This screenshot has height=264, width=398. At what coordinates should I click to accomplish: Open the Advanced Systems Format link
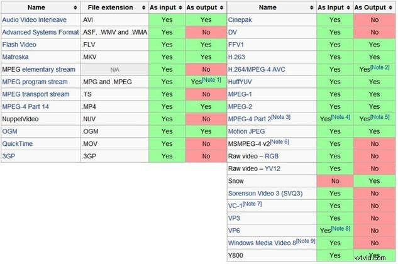[38, 33]
